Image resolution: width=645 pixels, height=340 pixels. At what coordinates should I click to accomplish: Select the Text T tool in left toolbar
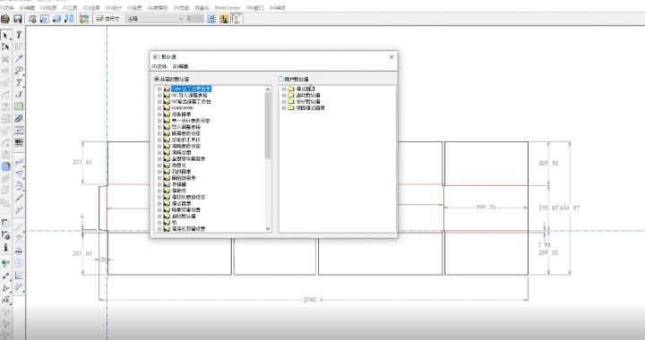point(19,35)
